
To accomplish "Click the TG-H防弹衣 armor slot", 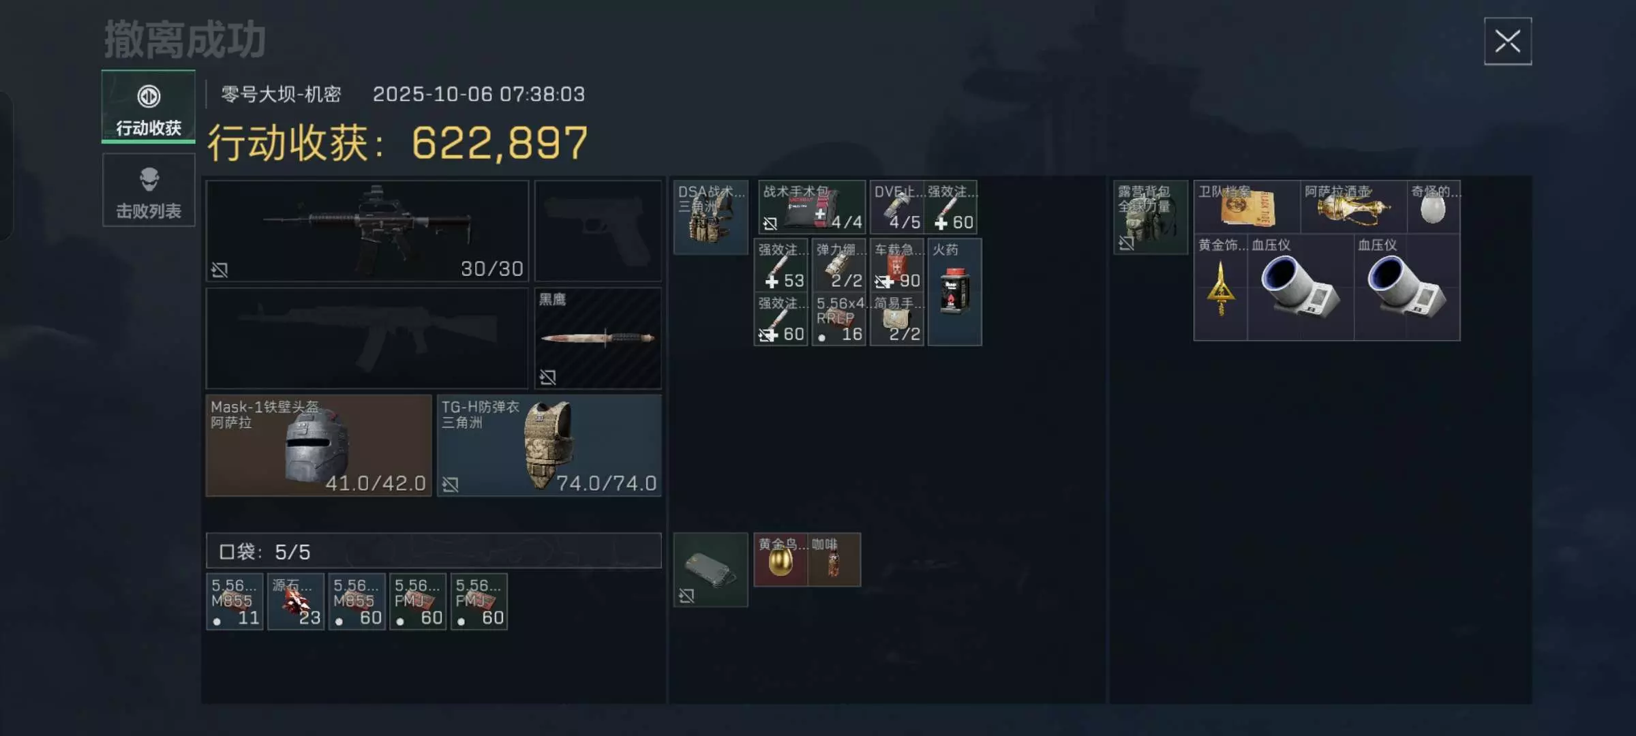I will (549, 446).
